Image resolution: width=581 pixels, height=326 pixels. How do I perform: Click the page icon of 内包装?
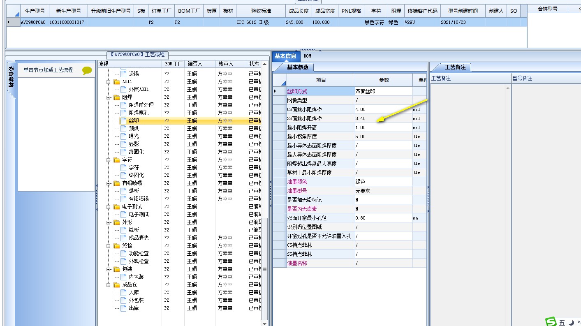coord(123,277)
